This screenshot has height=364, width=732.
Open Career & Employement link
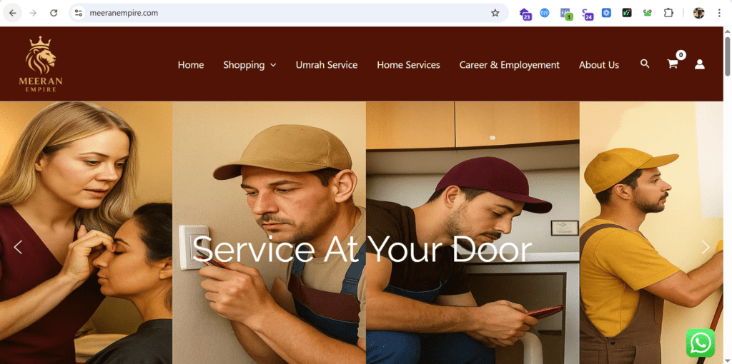[x=509, y=65]
